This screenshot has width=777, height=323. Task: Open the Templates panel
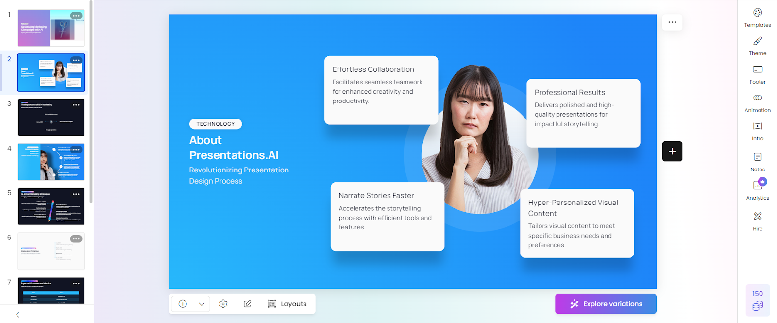757,17
